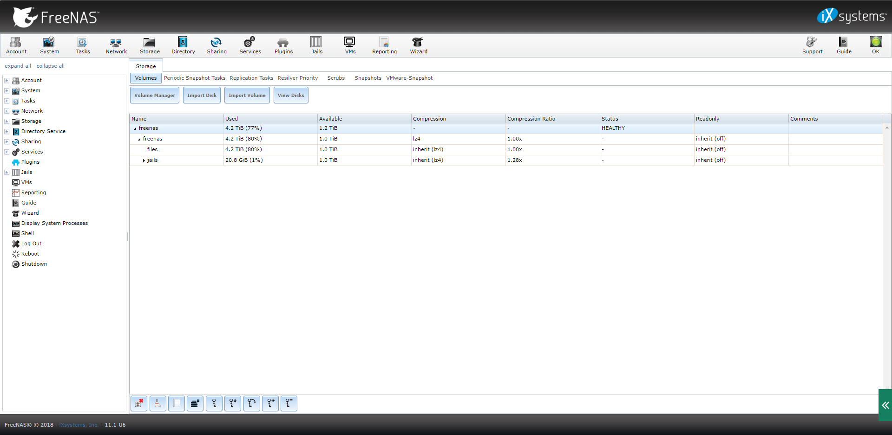This screenshot has height=435, width=892.
Task: Open Jails from the top toolbar
Action: tap(317, 45)
